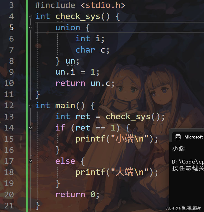Click check_sys in the function definition

78,17
